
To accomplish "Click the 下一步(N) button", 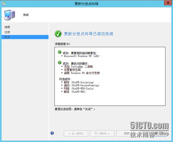I will (102, 133).
